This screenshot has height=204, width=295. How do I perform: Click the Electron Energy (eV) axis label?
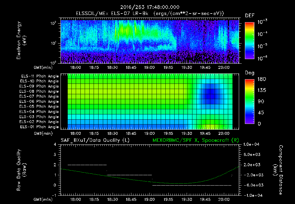[21, 40]
